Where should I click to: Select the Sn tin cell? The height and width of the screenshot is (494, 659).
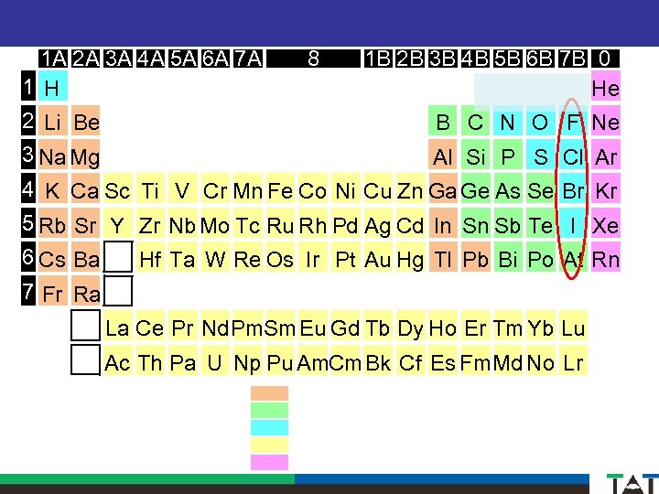475,223
